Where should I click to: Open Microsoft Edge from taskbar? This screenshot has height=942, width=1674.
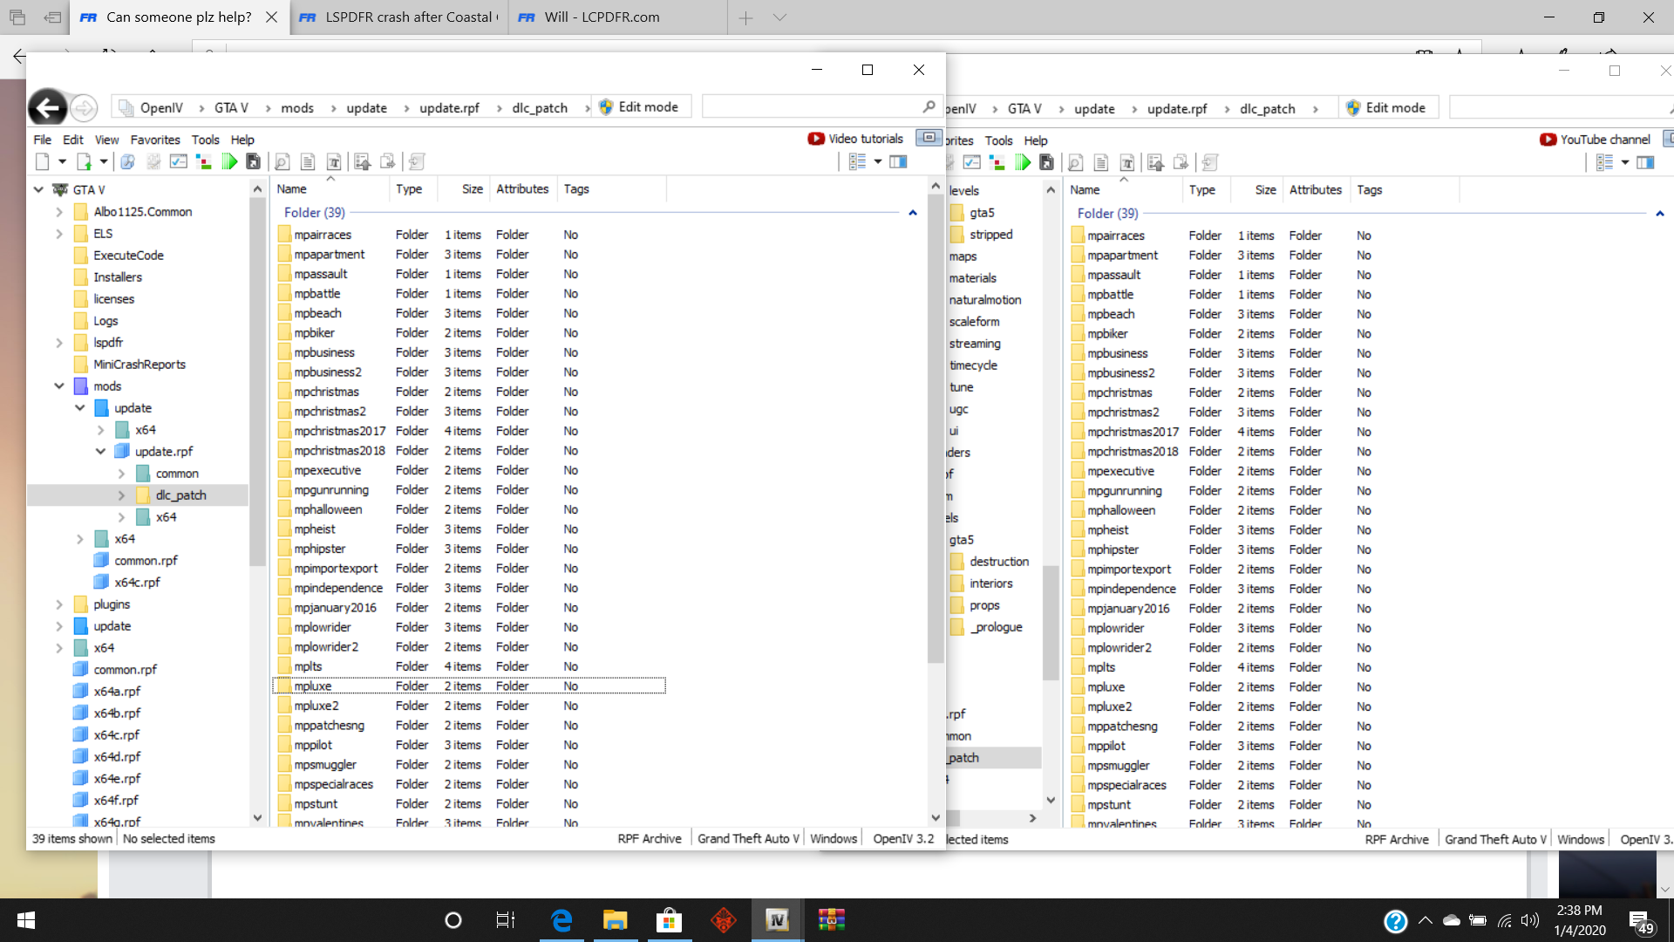point(561,919)
